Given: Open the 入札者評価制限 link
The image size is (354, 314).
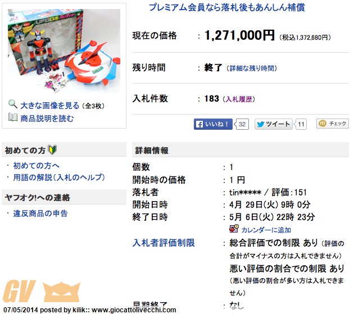Looking at the screenshot, I should click(164, 243).
